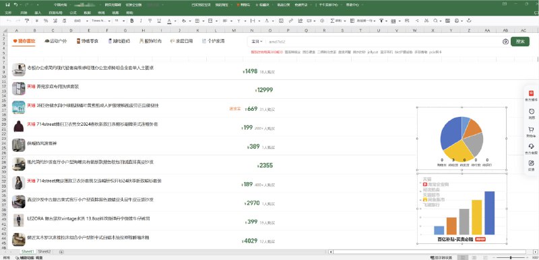
Task: Select the 服饰时尚 category tab
Action: pyautogui.click(x=150, y=42)
